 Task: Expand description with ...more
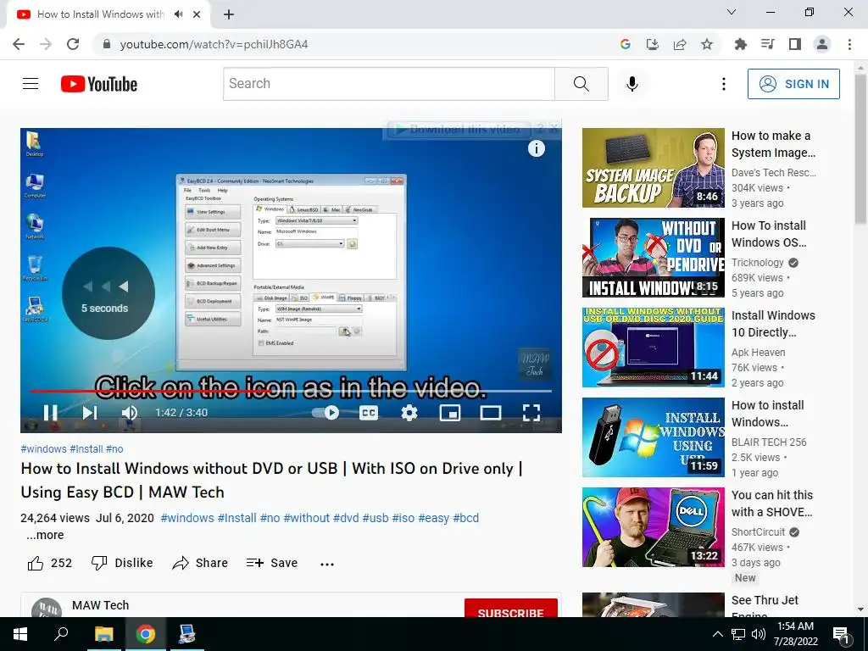tap(45, 536)
